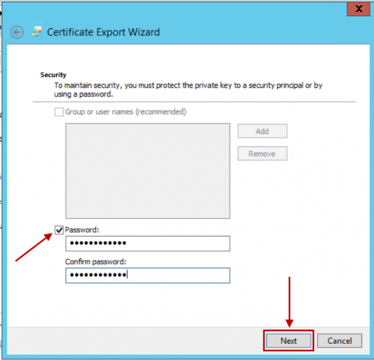
Task: Click the Back arrow in the wizard header
Action: click(x=17, y=32)
